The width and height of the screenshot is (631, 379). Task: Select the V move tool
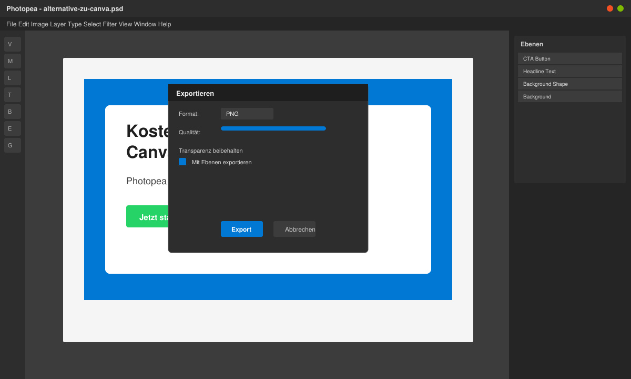point(13,44)
